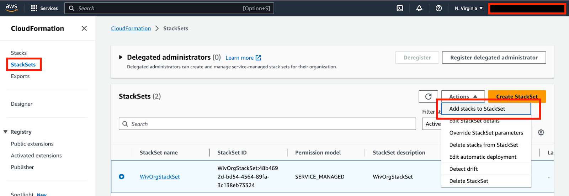Click the StackSet ID value cell
This screenshot has width=569, height=196.
tap(248, 177)
